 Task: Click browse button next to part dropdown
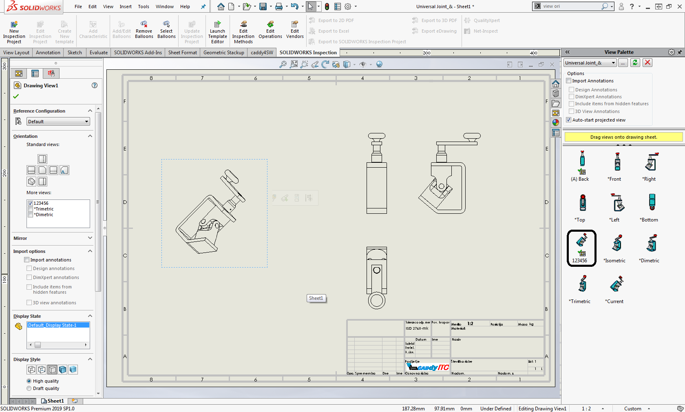[623, 63]
